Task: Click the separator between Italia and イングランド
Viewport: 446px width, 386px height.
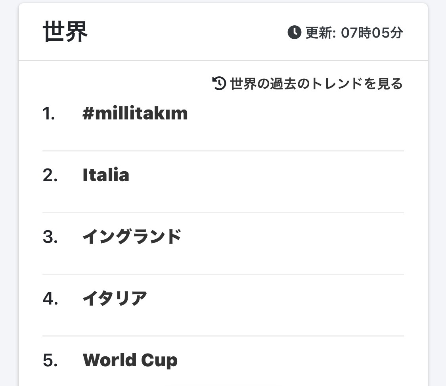Action: coord(223,212)
